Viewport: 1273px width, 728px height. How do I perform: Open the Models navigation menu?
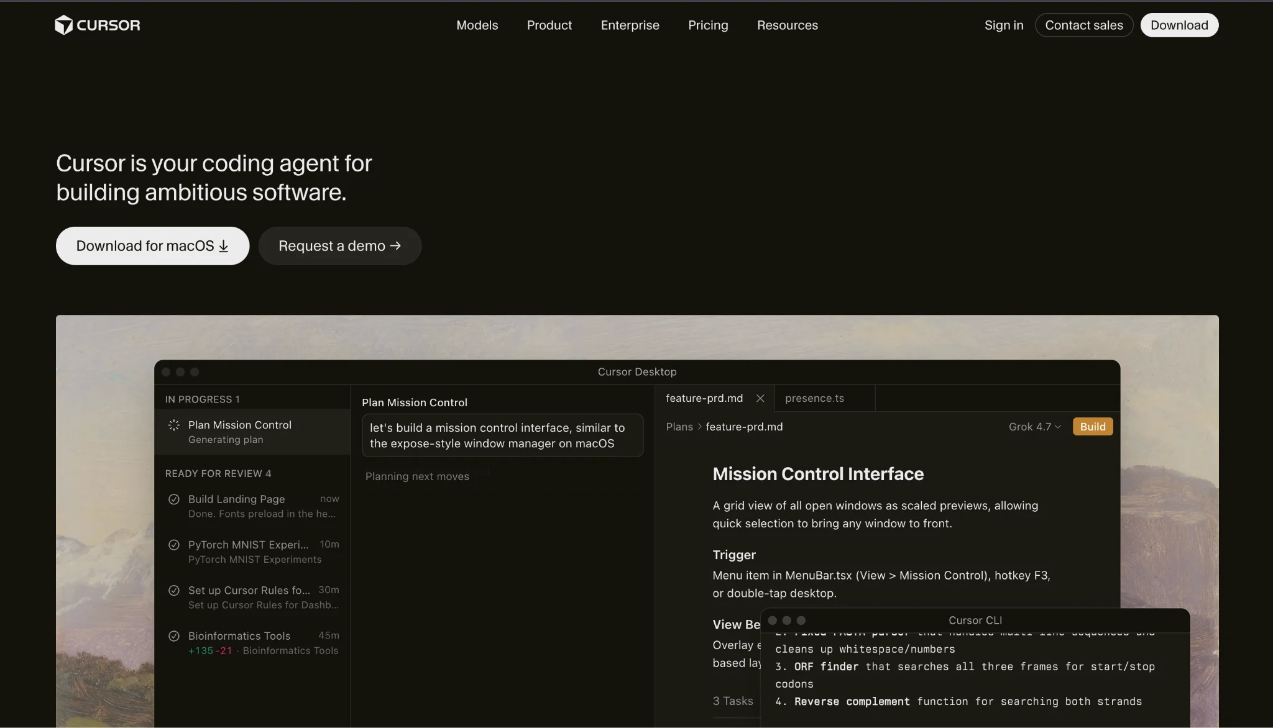(x=477, y=25)
